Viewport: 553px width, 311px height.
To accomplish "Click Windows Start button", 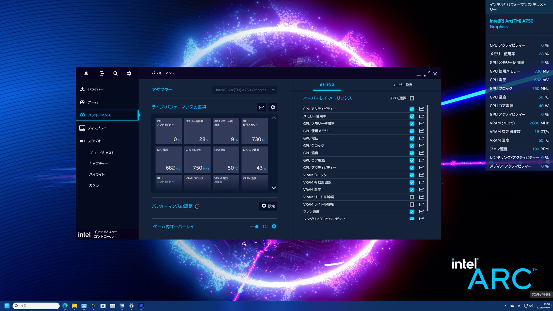I will coord(7,306).
